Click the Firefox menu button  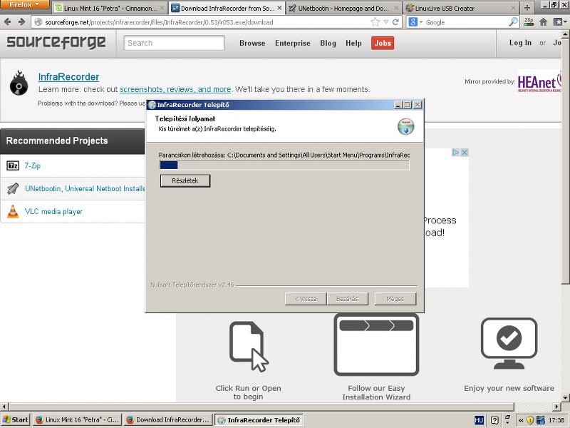(x=24, y=4)
